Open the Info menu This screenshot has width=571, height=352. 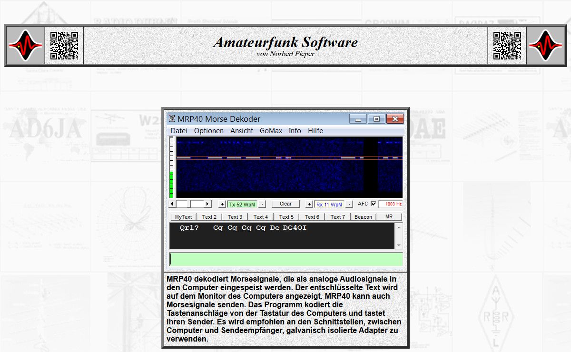pos(295,131)
